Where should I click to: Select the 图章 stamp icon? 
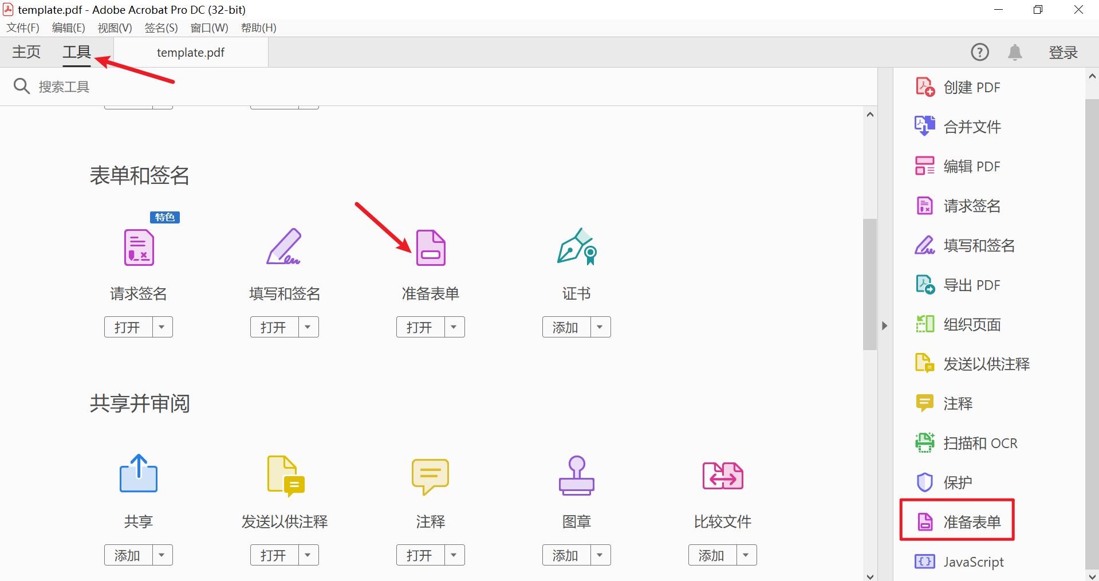576,476
